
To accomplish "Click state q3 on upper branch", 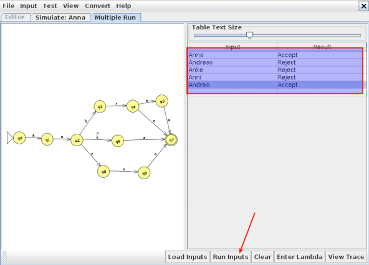I will click(x=100, y=106).
